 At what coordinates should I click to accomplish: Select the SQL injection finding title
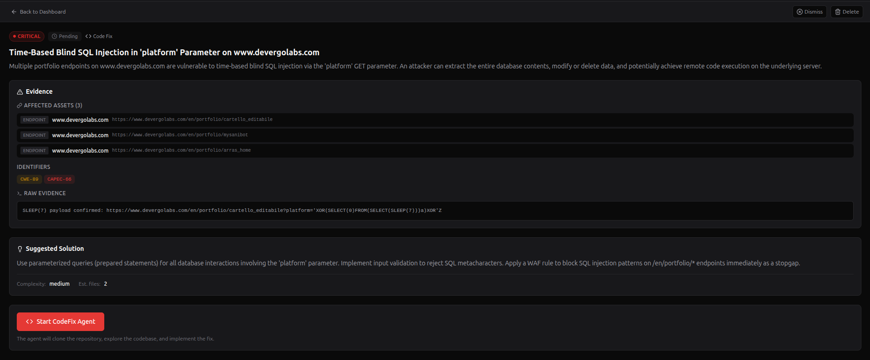tap(164, 53)
